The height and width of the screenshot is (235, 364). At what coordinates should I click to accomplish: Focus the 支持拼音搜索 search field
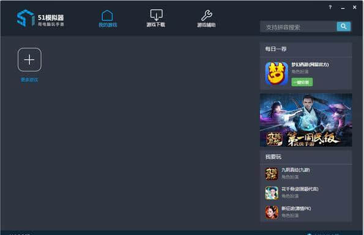pyautogui.click(x=299, y=27)
